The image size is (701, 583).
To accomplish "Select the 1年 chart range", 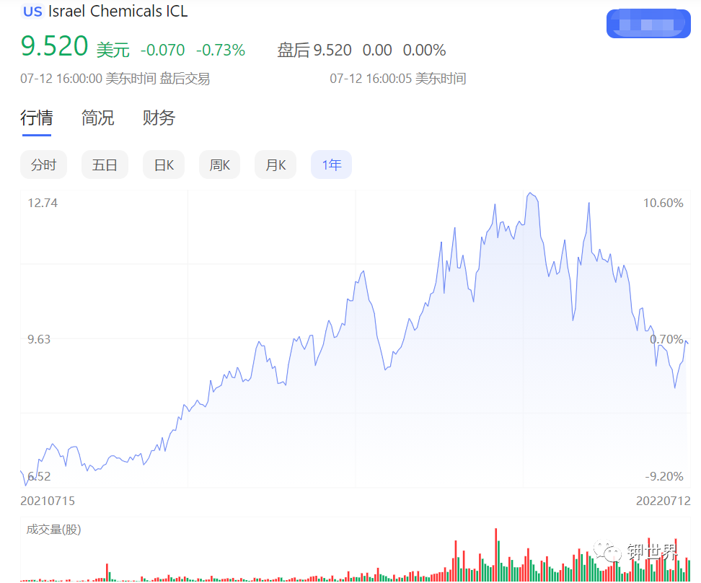I will [x=331, y=165].
